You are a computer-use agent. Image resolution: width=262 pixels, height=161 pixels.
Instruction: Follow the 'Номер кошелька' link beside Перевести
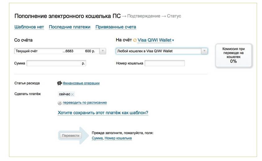118,138
